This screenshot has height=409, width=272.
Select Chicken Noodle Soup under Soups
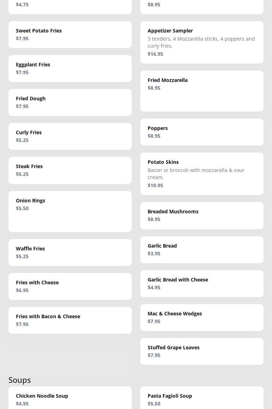pos(70,399)
